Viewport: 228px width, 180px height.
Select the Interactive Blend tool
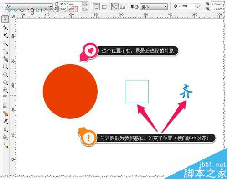pyautogui.click(x=5, y=113)
